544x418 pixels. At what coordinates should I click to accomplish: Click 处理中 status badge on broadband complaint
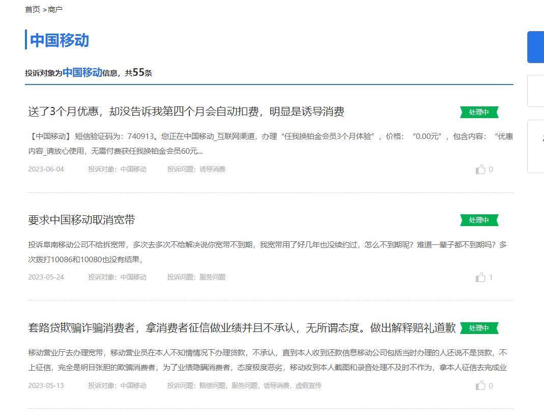(x=479, y=220)
